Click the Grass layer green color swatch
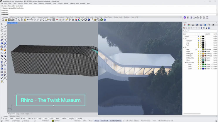The image size is (218, 122). [203, 64]
